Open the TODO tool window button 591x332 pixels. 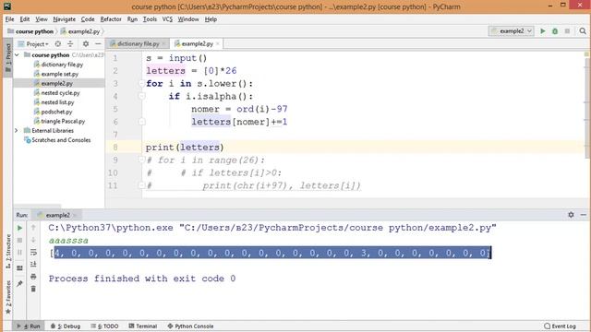click(104, 326)
